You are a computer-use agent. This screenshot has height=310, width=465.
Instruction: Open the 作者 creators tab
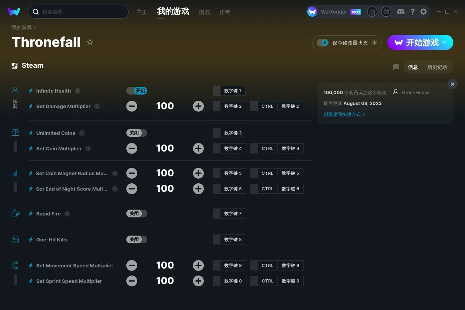click(225, 12)
